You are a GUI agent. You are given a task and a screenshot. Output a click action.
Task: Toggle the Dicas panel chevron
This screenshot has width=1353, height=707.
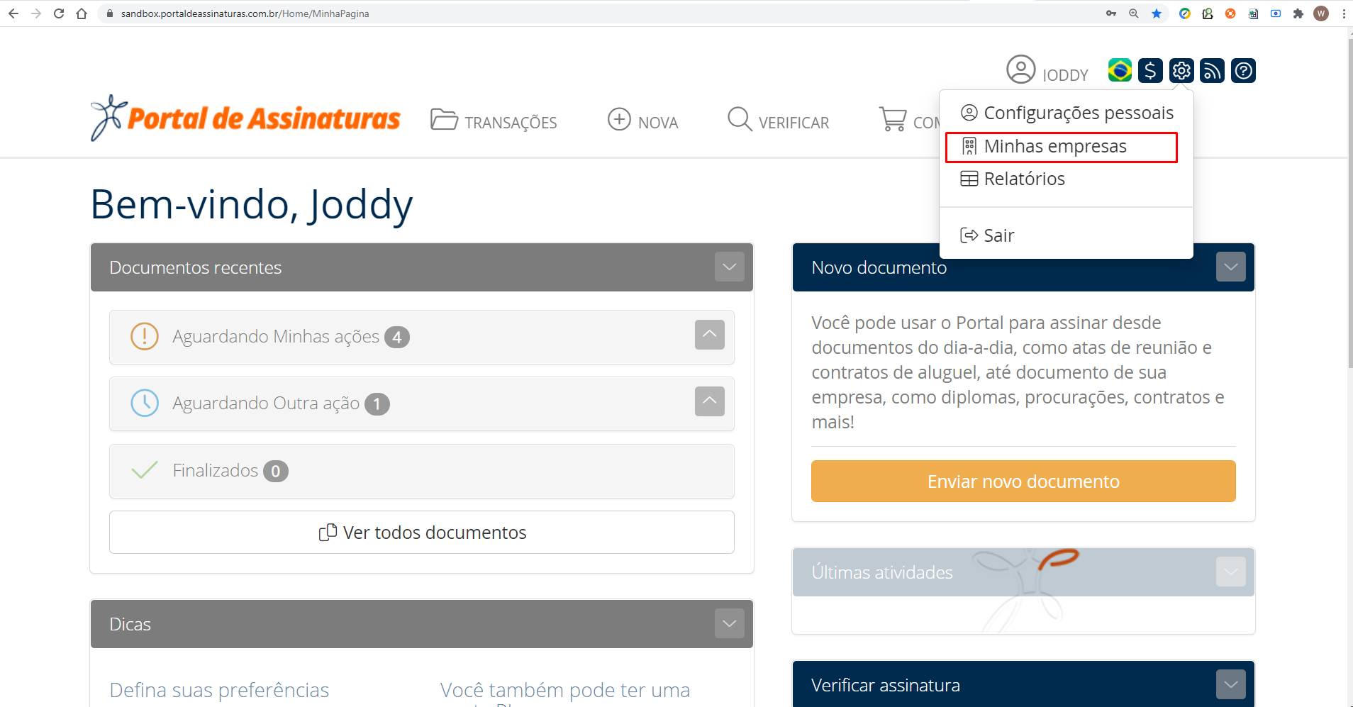(729, 624)
